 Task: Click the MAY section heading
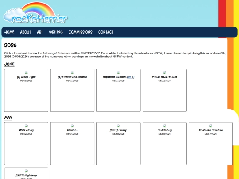point(8,118)
